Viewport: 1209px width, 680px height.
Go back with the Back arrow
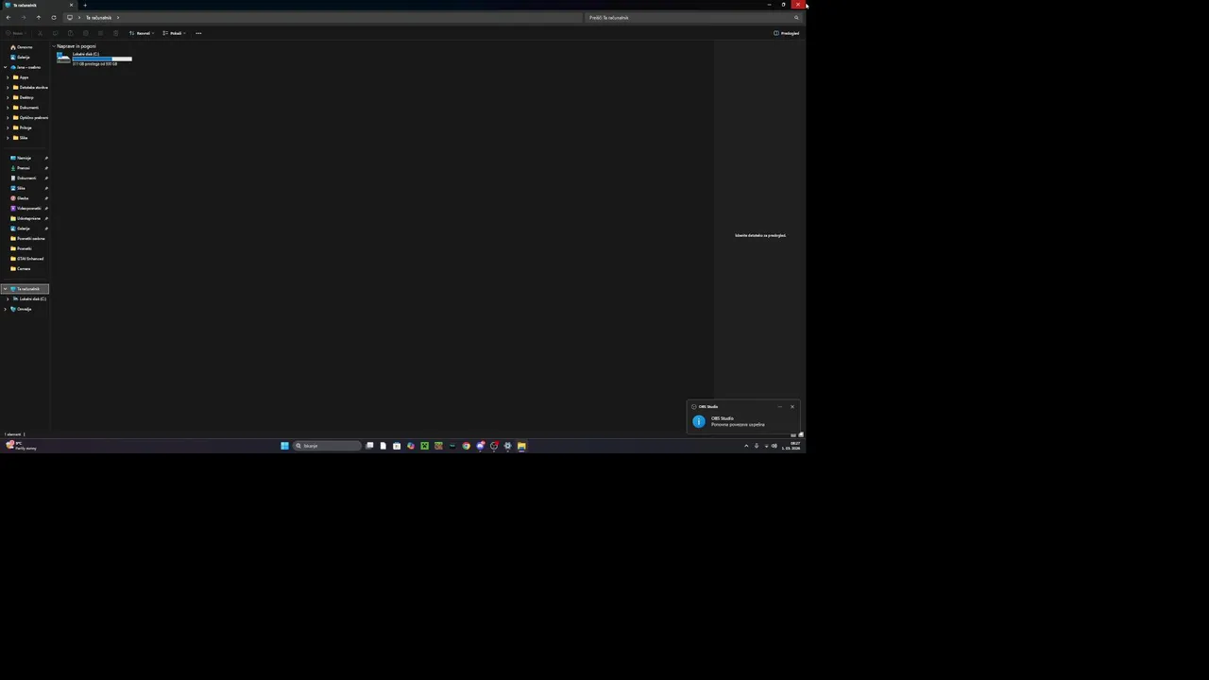(x=8, y=17)
